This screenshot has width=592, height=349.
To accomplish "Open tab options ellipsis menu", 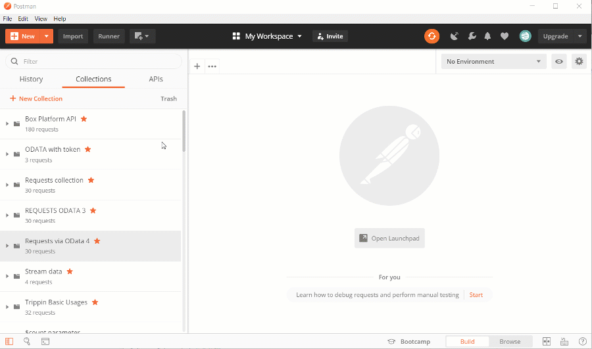I will pyautogui.click(x=212, y=66).
